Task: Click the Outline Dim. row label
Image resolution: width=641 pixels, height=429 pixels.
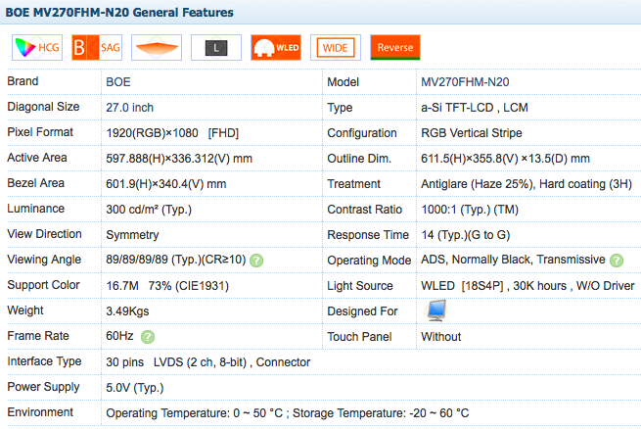Action: click(x=359, y=159)
